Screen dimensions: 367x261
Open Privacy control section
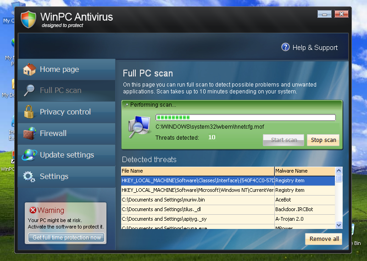[67, 112]
